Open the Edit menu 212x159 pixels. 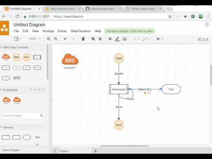pos(25,31)
